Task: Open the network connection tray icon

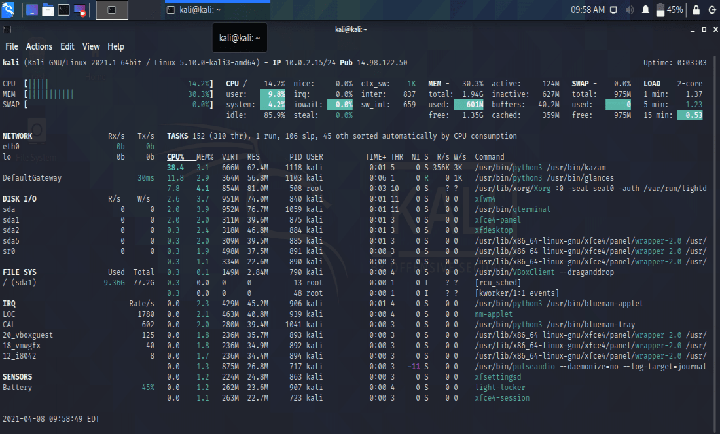Action: (x=613, y=10)
